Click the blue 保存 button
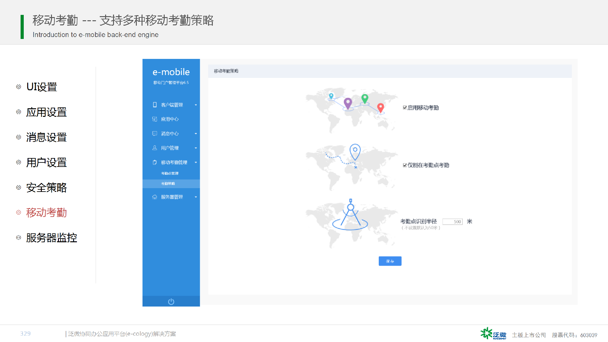The width and height of the screenshot is (608, 342). point(390,261)
